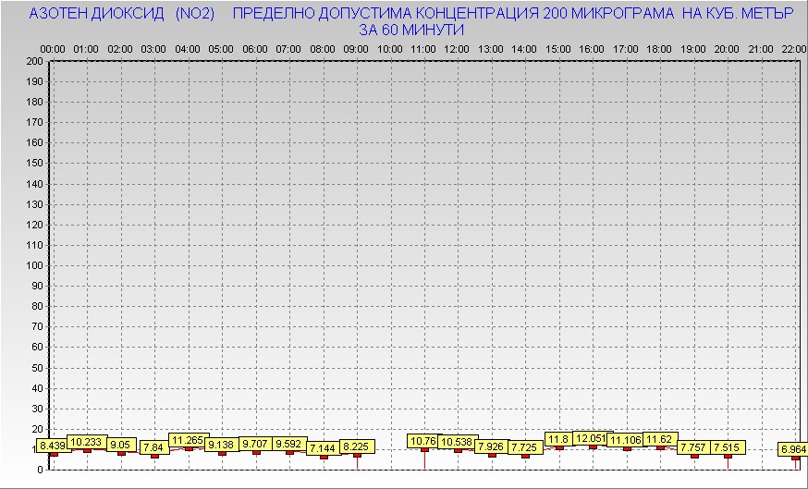
Task: Click the ЗА 60 МИНУТИ subtitle text
Action: click(411, 30)
